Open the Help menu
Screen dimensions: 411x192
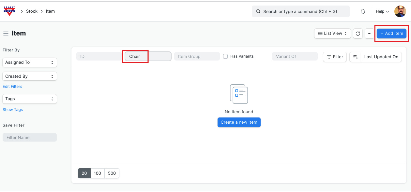click(x=382, y=11)
